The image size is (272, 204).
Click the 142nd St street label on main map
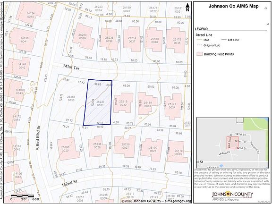pos(69,184)
